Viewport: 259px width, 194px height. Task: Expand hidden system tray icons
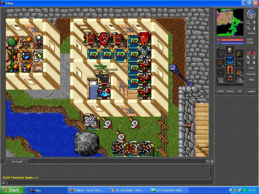(x=231, y=190)
